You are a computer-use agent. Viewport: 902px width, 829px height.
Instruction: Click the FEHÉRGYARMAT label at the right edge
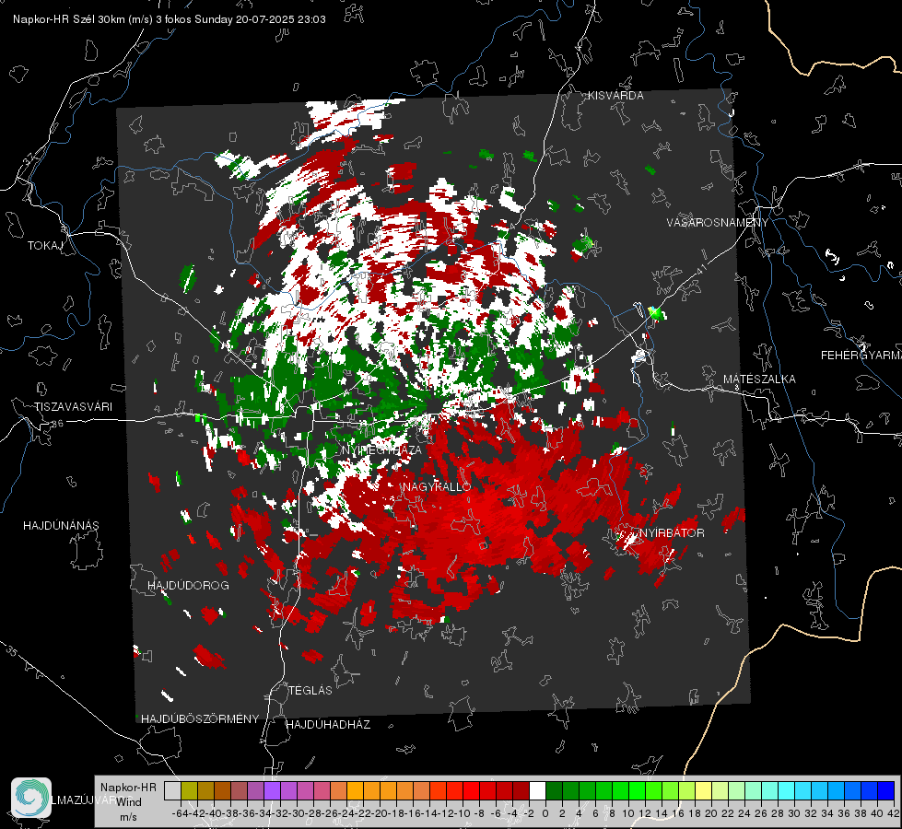[x=861, y=356]
